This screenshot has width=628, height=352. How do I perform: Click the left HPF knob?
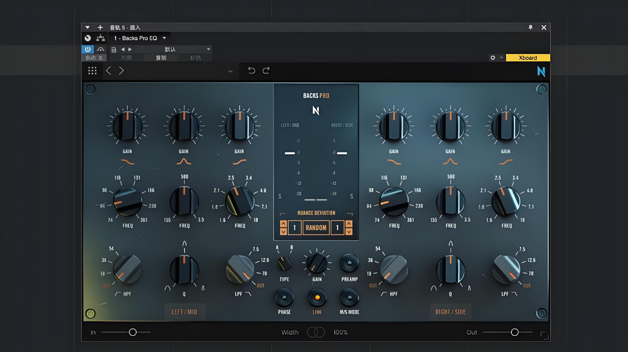tap(127, 270)
